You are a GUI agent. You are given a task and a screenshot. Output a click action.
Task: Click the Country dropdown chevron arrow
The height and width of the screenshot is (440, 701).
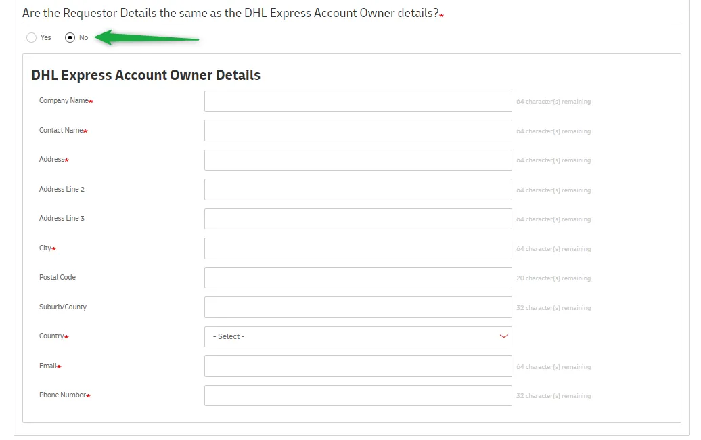pos(503,336)
